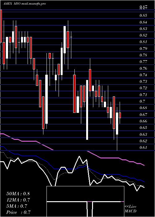The image size is (155, 217).
Task: Click the 0.79 price axis label
Action: pyautogui.click(x=143, y=49)
